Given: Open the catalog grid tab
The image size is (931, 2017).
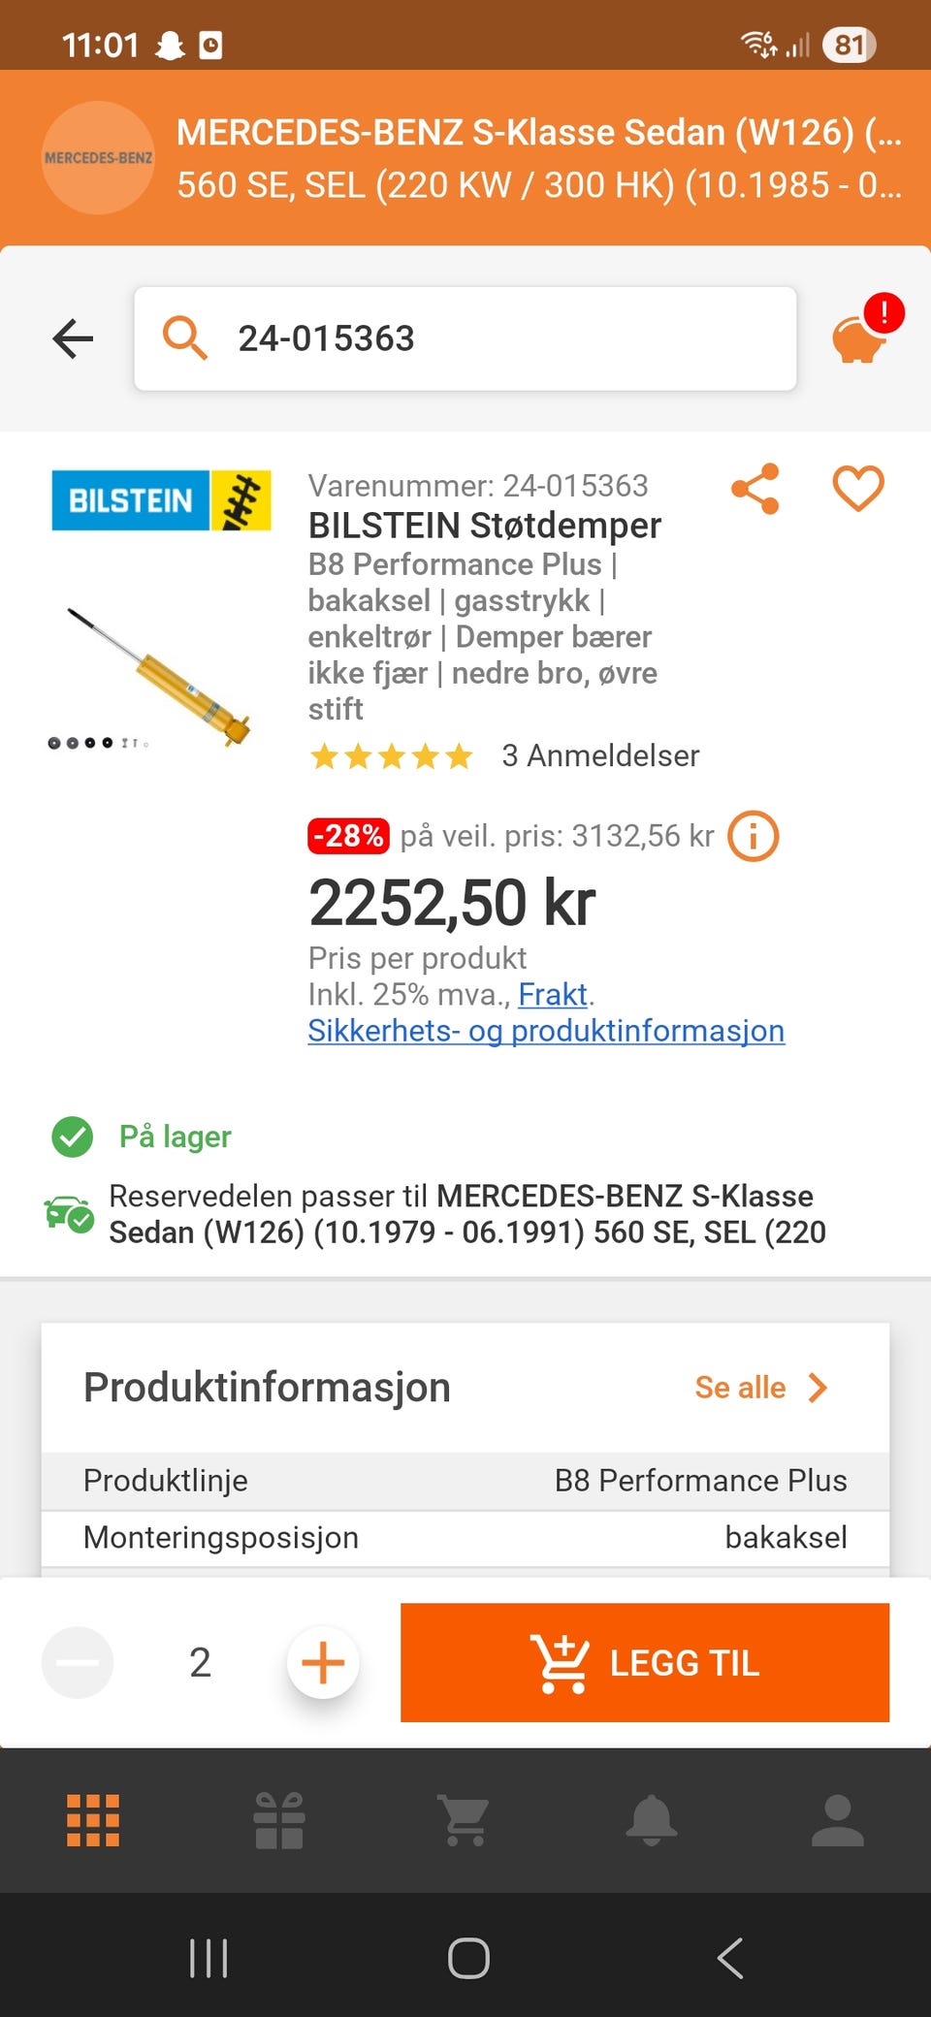Looking at the screenshot, I should (93, 1820).
